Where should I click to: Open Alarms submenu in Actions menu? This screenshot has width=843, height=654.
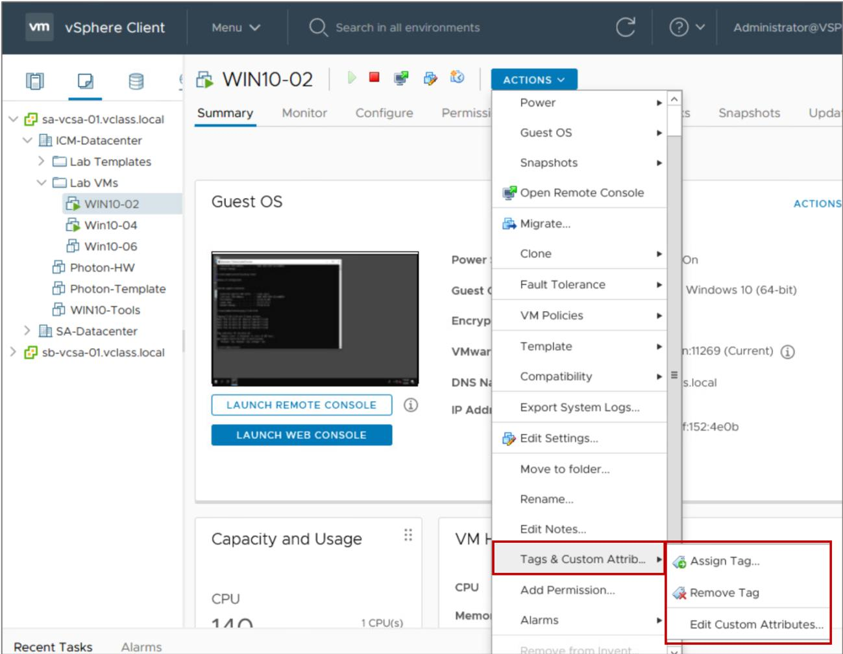point(580,620)
